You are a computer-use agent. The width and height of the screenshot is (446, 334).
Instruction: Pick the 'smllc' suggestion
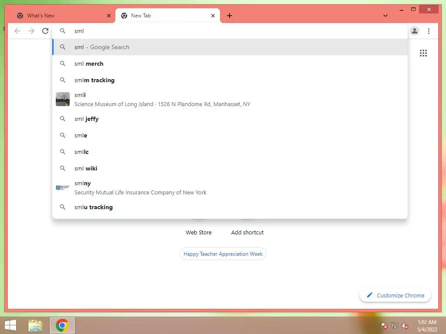coord(230,152)
